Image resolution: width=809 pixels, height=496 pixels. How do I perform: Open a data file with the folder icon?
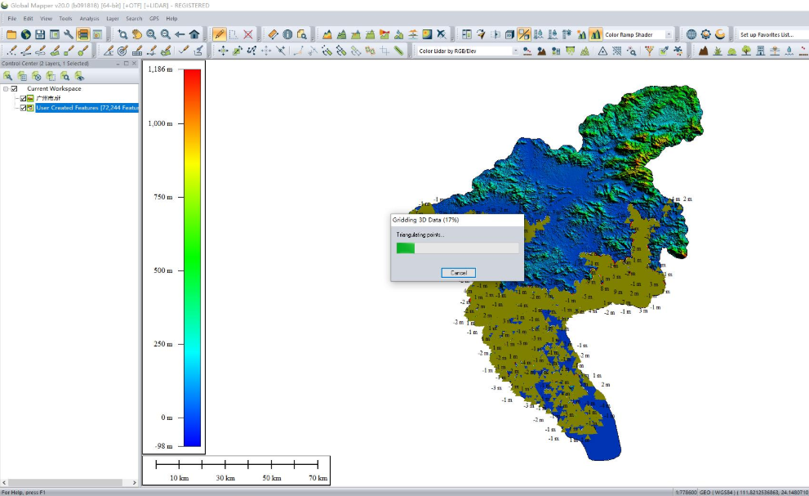pos(11,34)
